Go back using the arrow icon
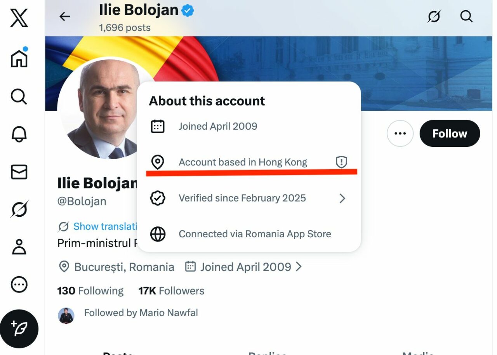The image size is (497, 355). click(65, 16)
